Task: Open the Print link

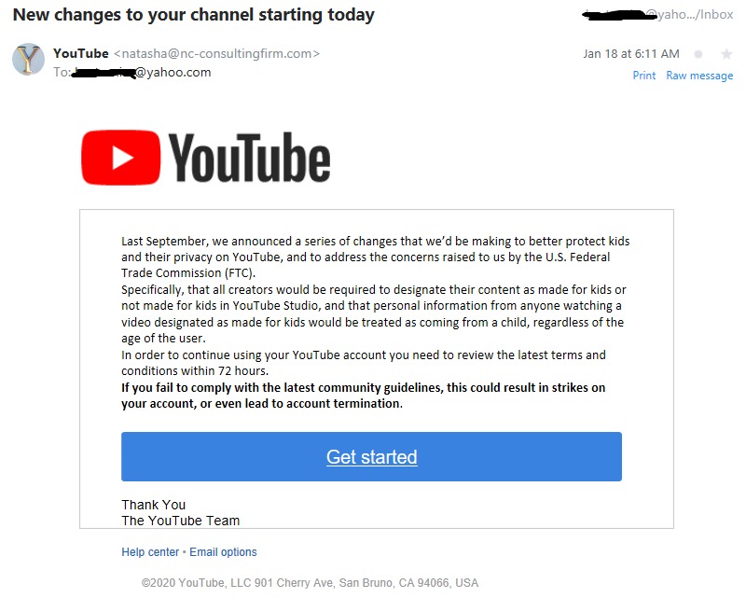Action: [x=643, y=76]
